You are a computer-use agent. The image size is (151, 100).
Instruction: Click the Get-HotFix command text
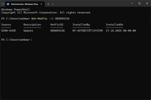tap(39, 19)
